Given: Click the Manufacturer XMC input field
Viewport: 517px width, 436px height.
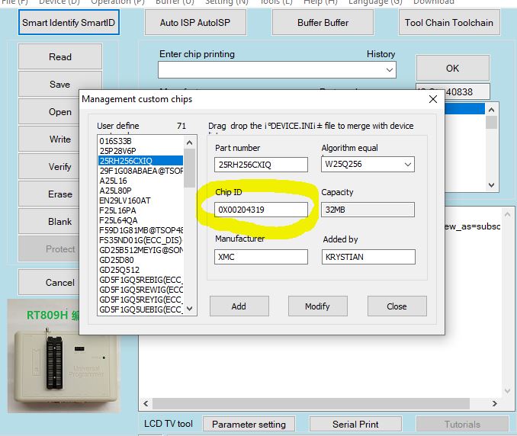Looking at the screenshot, I should coord(261,257).
